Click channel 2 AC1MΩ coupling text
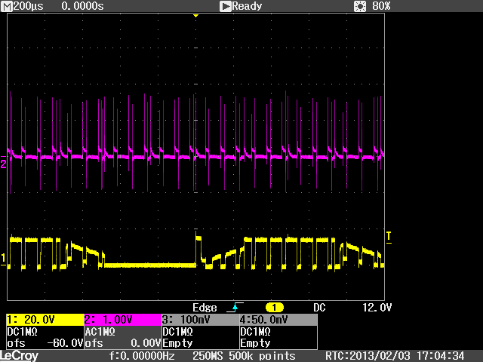Screen dimensions: 483x362 (x=100, y=332)
